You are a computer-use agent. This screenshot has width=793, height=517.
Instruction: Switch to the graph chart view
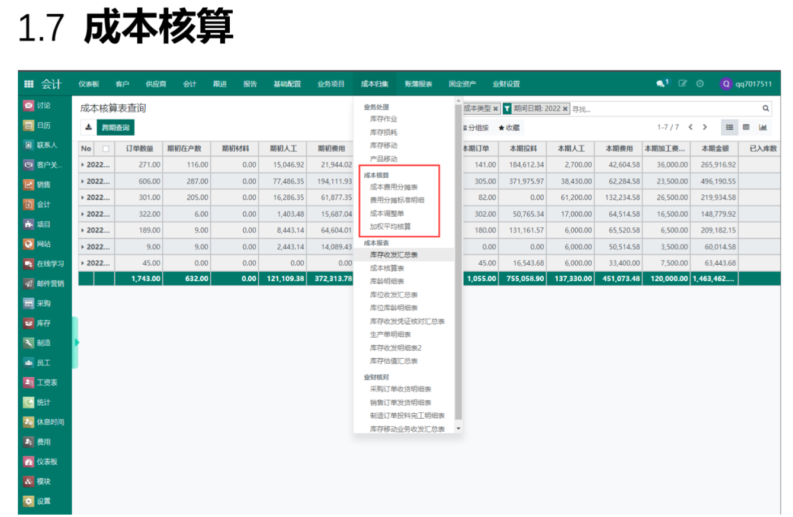763,127
